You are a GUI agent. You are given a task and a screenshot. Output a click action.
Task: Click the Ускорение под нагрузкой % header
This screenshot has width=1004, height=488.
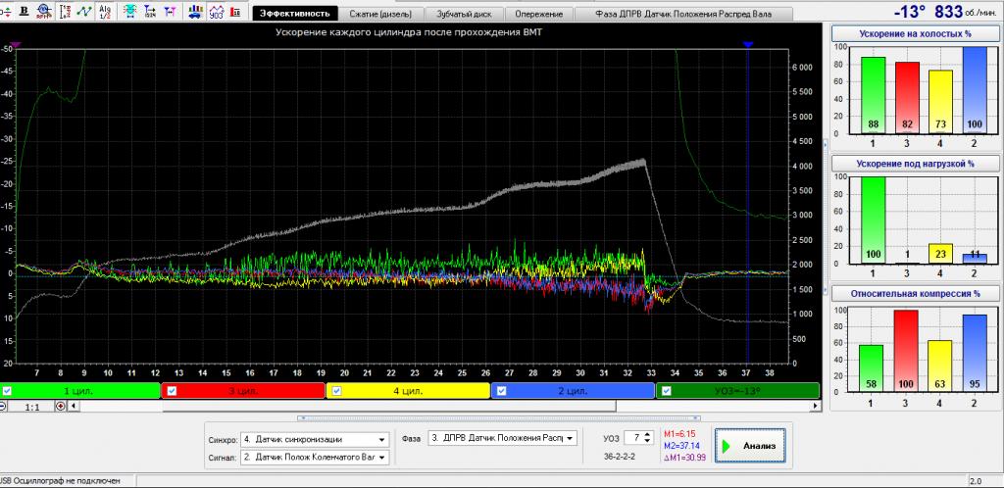click(x=915, y=164)
